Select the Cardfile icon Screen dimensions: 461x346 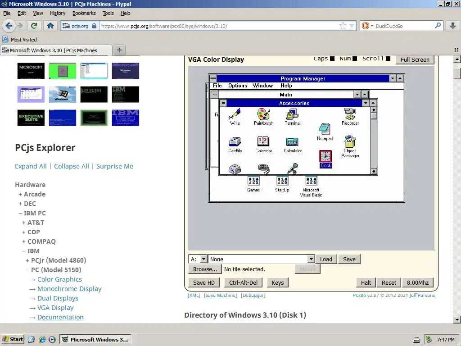pyautogui.click(x=235, y=145)
